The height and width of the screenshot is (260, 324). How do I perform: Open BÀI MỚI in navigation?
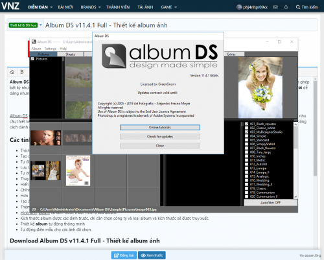(x=65, y=7)
